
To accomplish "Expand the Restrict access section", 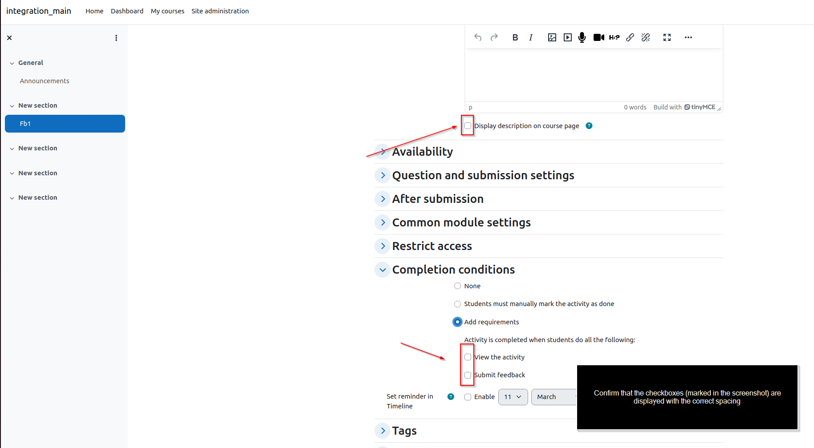I will coord(383,246).
